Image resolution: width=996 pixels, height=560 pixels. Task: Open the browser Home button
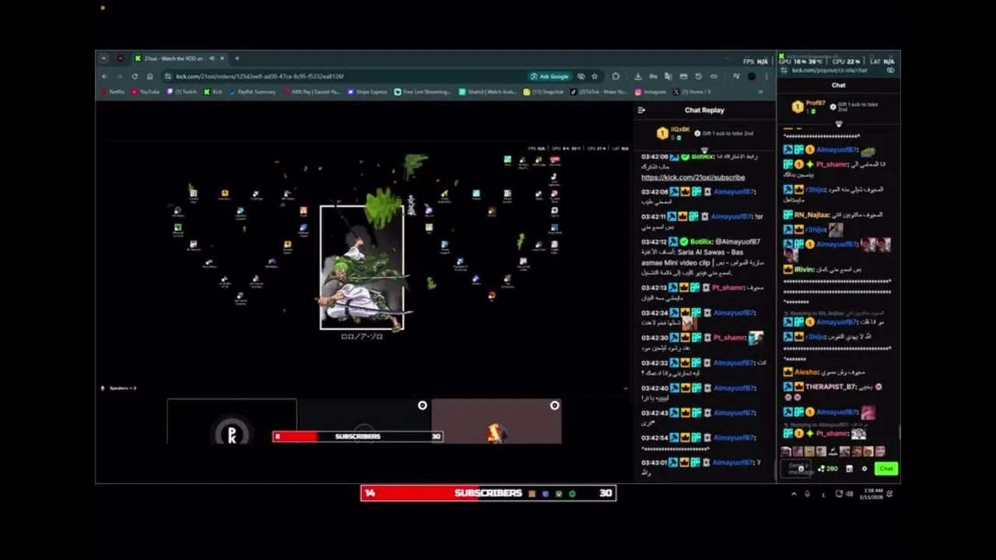click(149, 76)
